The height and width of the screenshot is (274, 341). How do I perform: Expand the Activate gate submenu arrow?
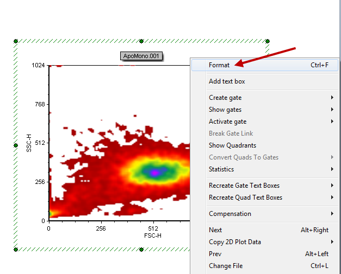click(x=332, y=122)
